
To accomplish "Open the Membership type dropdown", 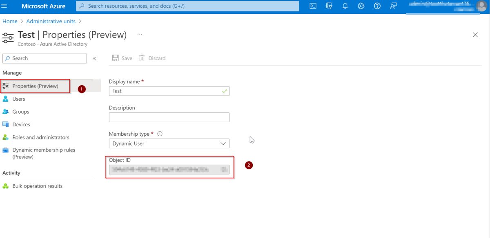I will point(169,143).
